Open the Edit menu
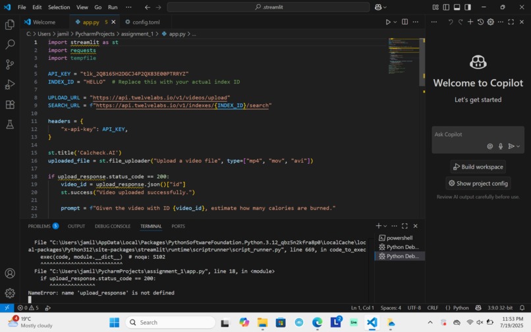The image size is (531, 332). pyautogui.click(x=37, y=7)
